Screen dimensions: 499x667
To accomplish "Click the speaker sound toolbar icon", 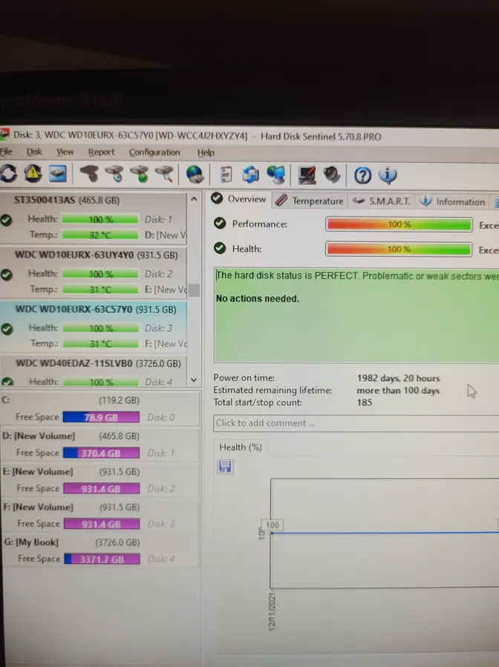I will point(331,175).
